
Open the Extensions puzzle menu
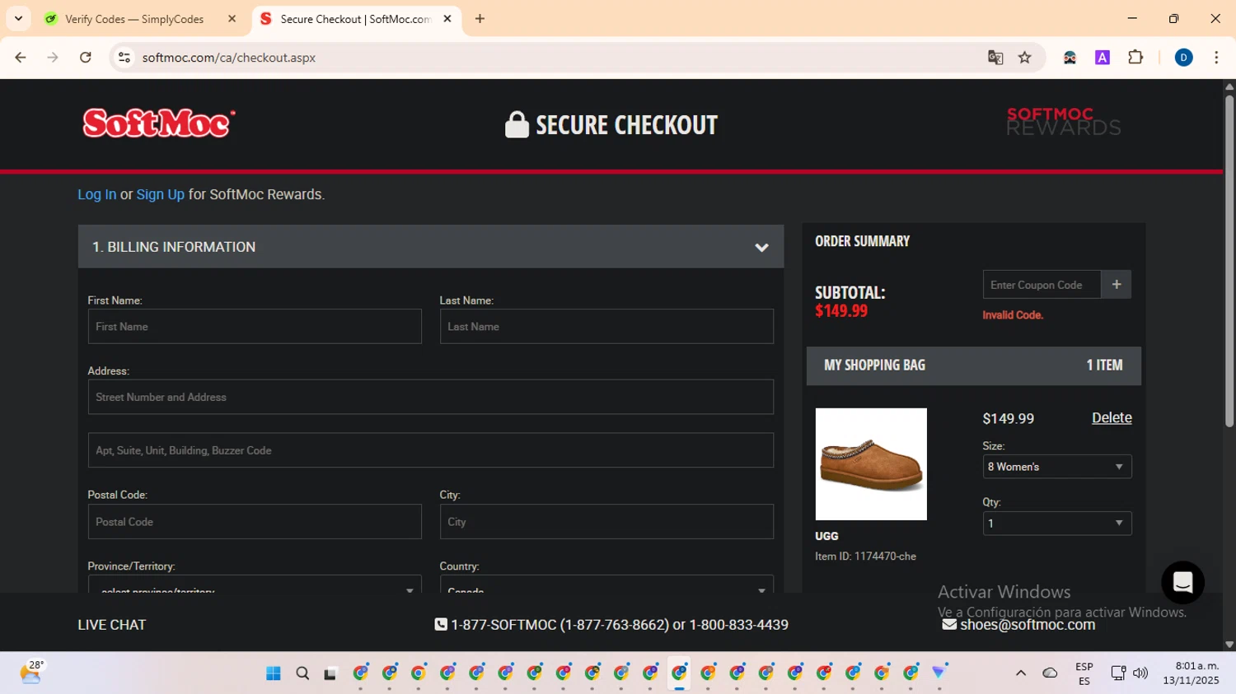(x=1135, y=58)
